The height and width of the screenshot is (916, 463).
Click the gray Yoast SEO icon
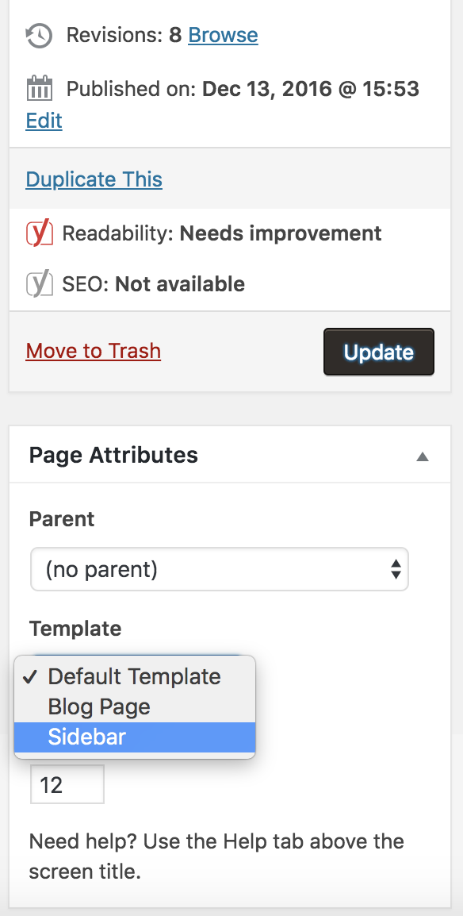click(x=40, y=284)
